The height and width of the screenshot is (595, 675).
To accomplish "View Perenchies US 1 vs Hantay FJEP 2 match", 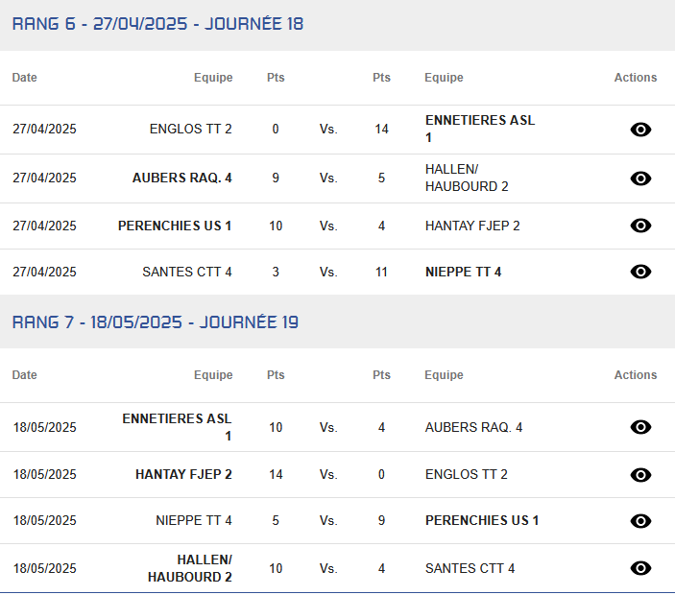I will (x=640, y=226).
